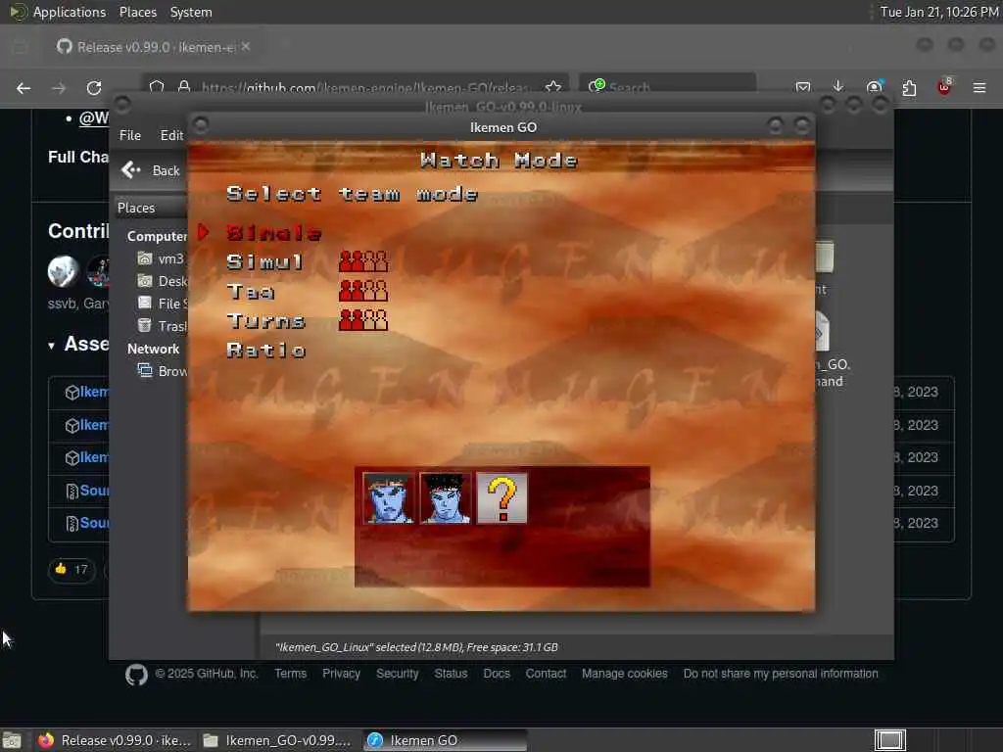Click Back button in file manager

151,170
